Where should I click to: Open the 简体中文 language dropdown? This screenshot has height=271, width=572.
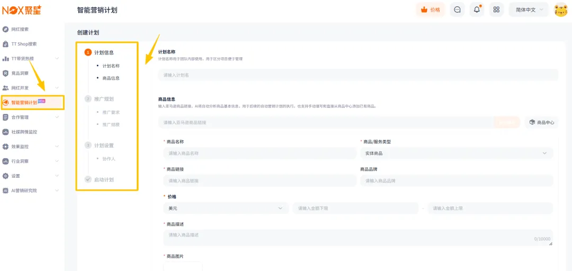pos(529,10)
